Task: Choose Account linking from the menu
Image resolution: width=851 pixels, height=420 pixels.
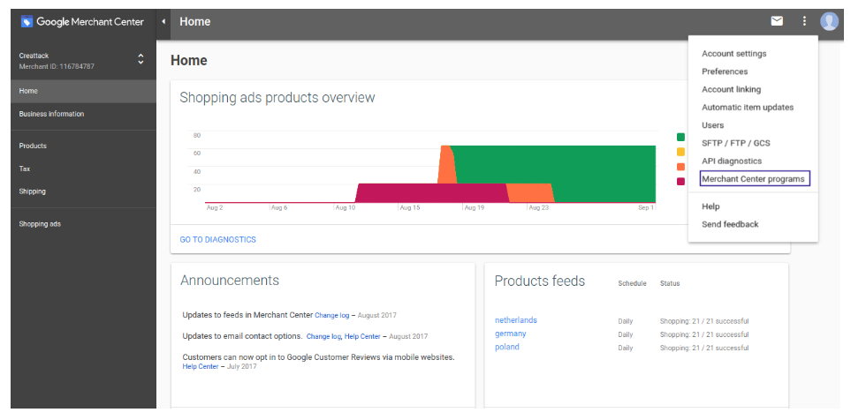Action: pyautogui.click(x=731, y=89)
